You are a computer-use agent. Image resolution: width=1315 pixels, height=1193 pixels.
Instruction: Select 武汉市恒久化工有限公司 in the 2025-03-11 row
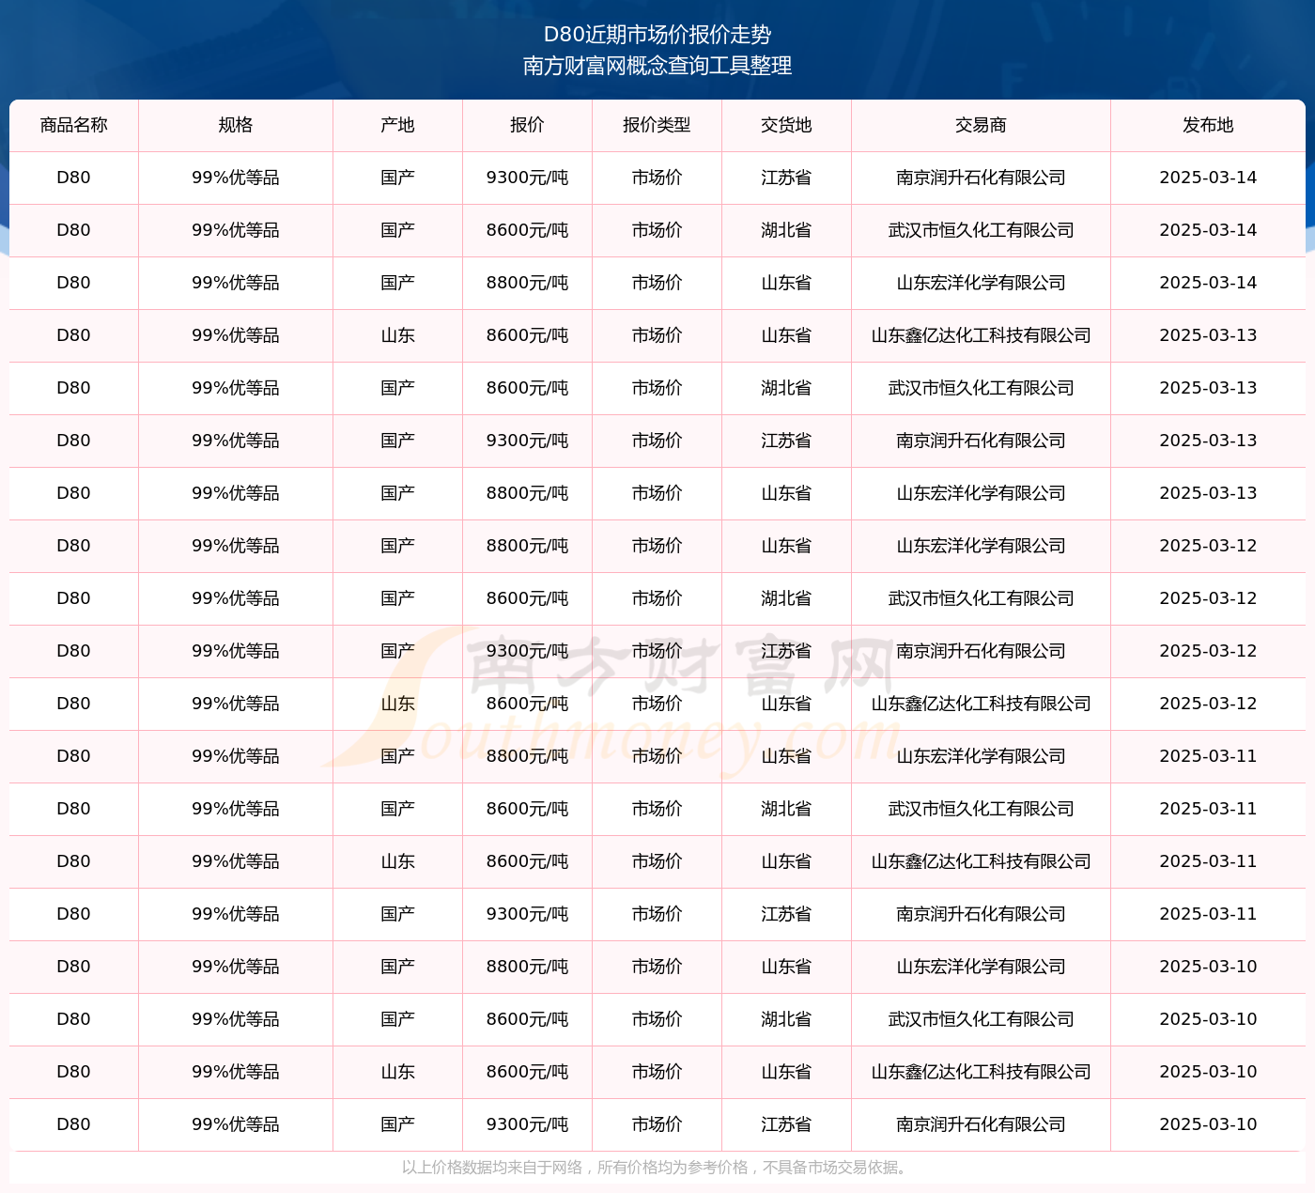(x=981, y=809)
